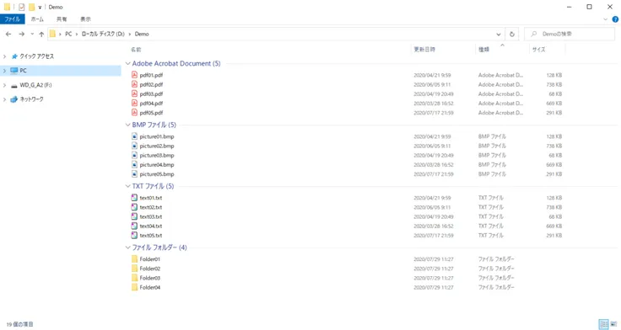Click PC in the address breadcrumb
This screenshot has height=330, width=621.
point(68,34)
